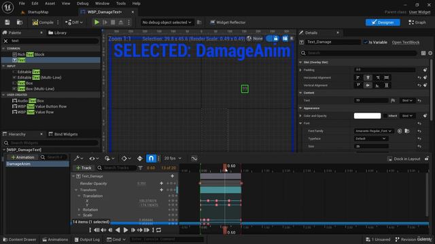The width and height of the screenshot is (435, 244).
Task: Add a track to Text_Damage
Action: point(172,176)
